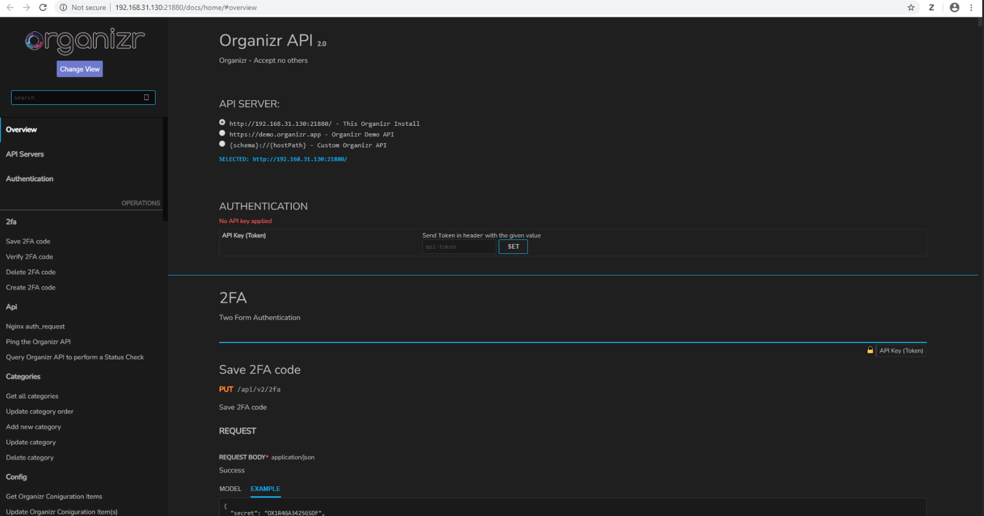
Task: Switch to the EXAMPLE tab
Action: click(x=266, y=489)
